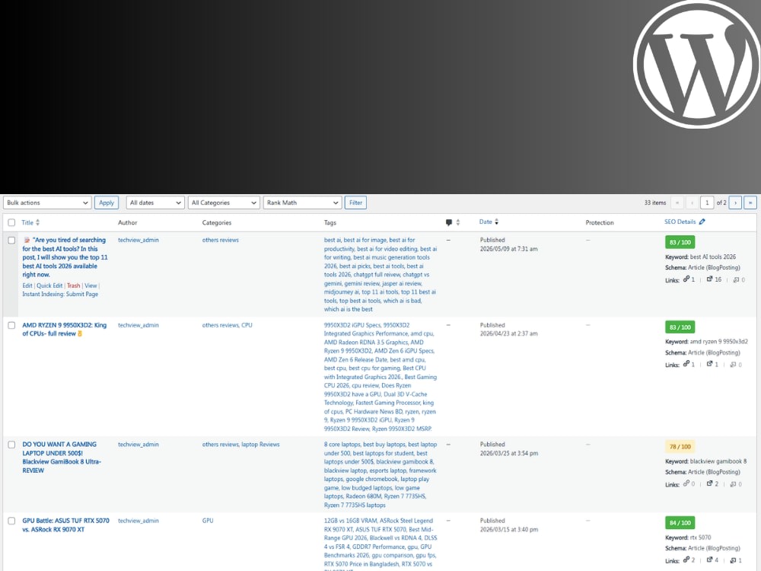Go to next page of posts
This screenshot has width=761, height=571.
click(x=735, y=203)
